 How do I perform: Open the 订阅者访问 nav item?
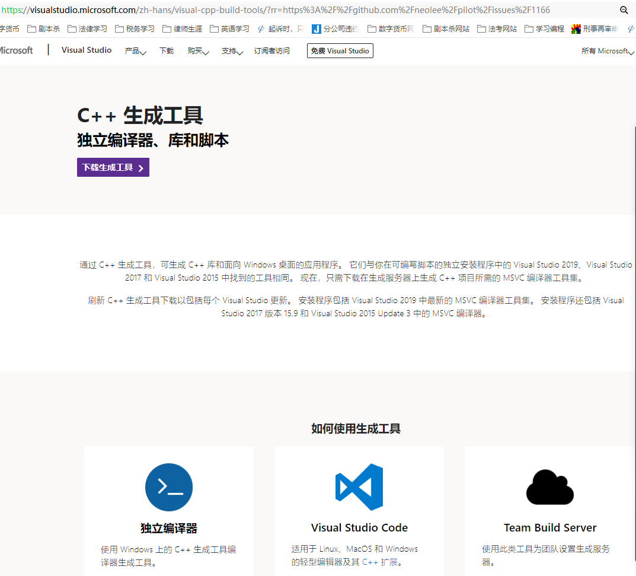tap(271, 51)
